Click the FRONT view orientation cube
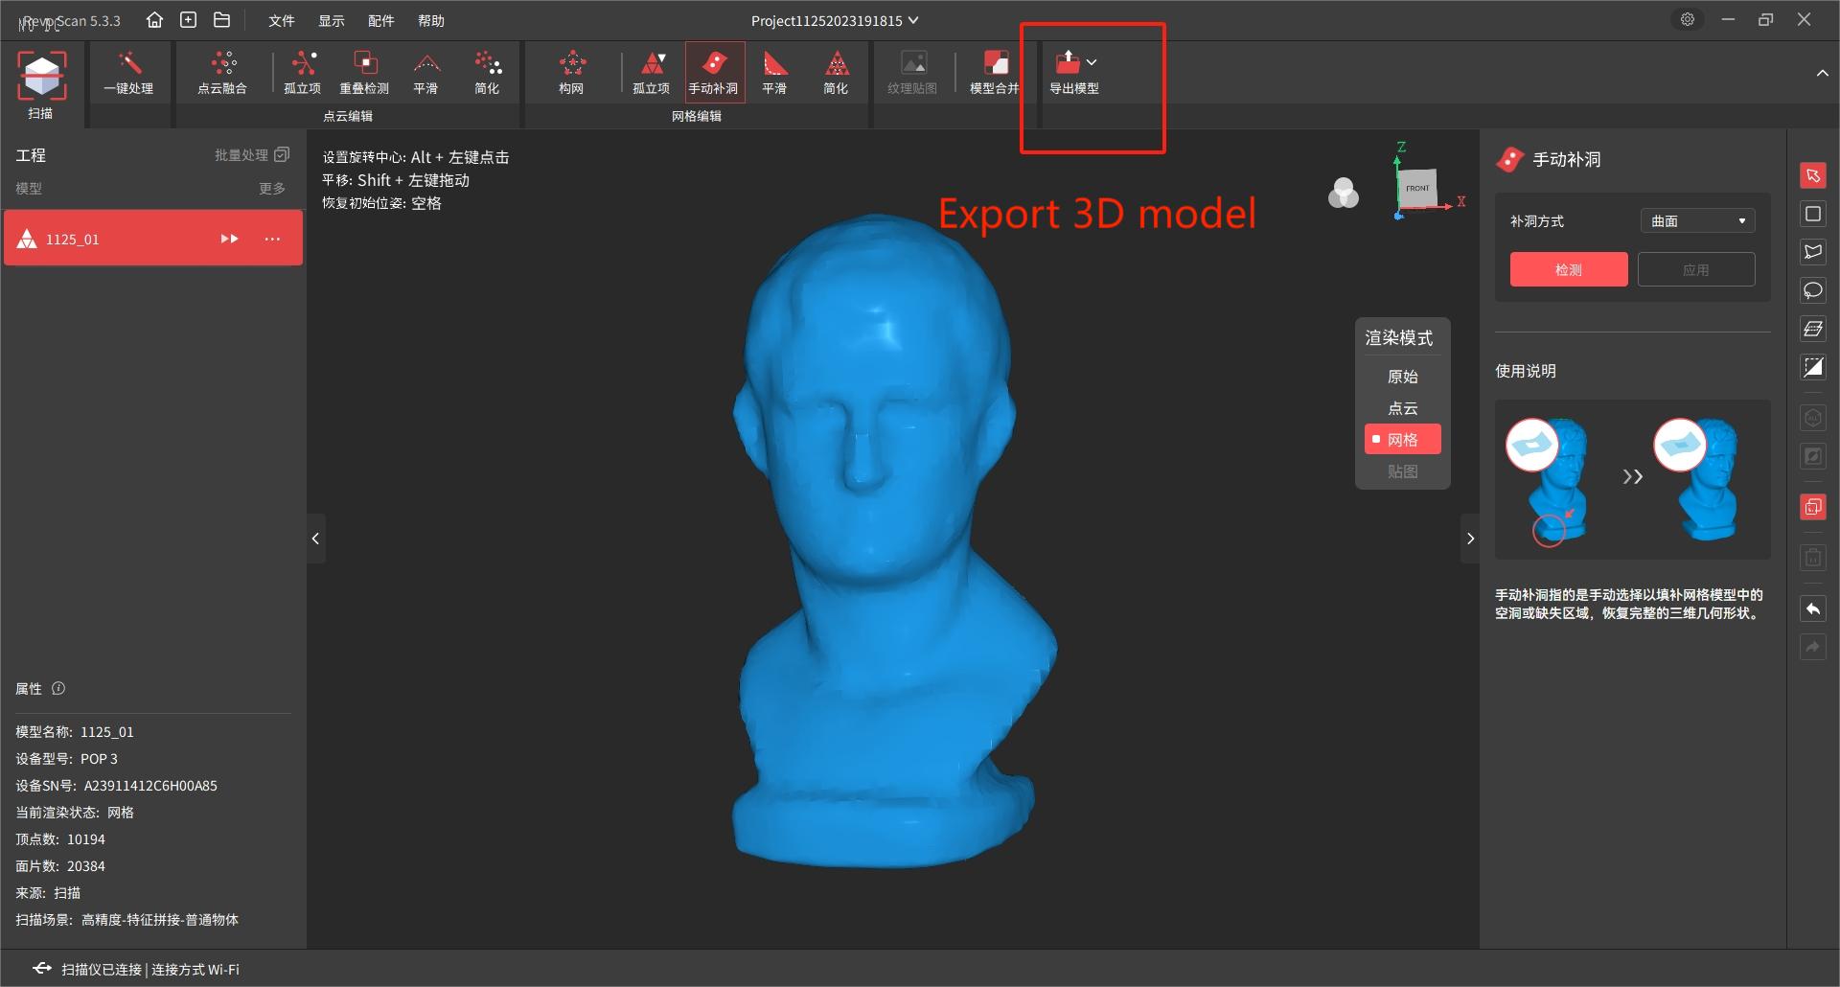Screen dimensions: 1840x987 tap(1417, 188)
